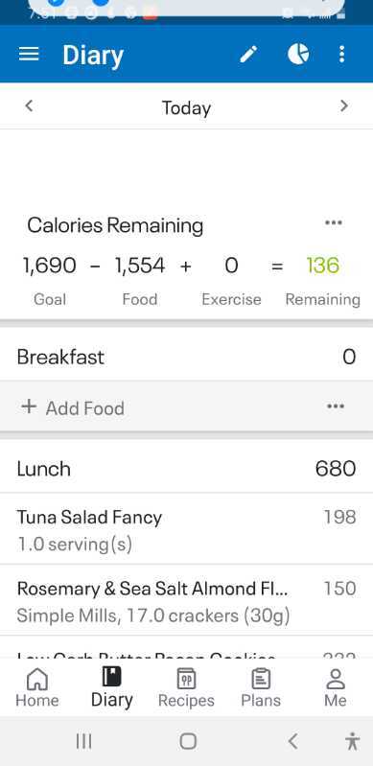373x766 pixels.
Task: Open Rosemary & Sea Salt Almond crackers entry
Action: click(x=186, y=600)
